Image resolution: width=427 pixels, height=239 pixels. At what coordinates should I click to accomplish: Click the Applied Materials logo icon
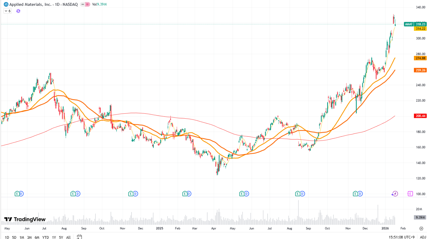click(x=6, y=4)
